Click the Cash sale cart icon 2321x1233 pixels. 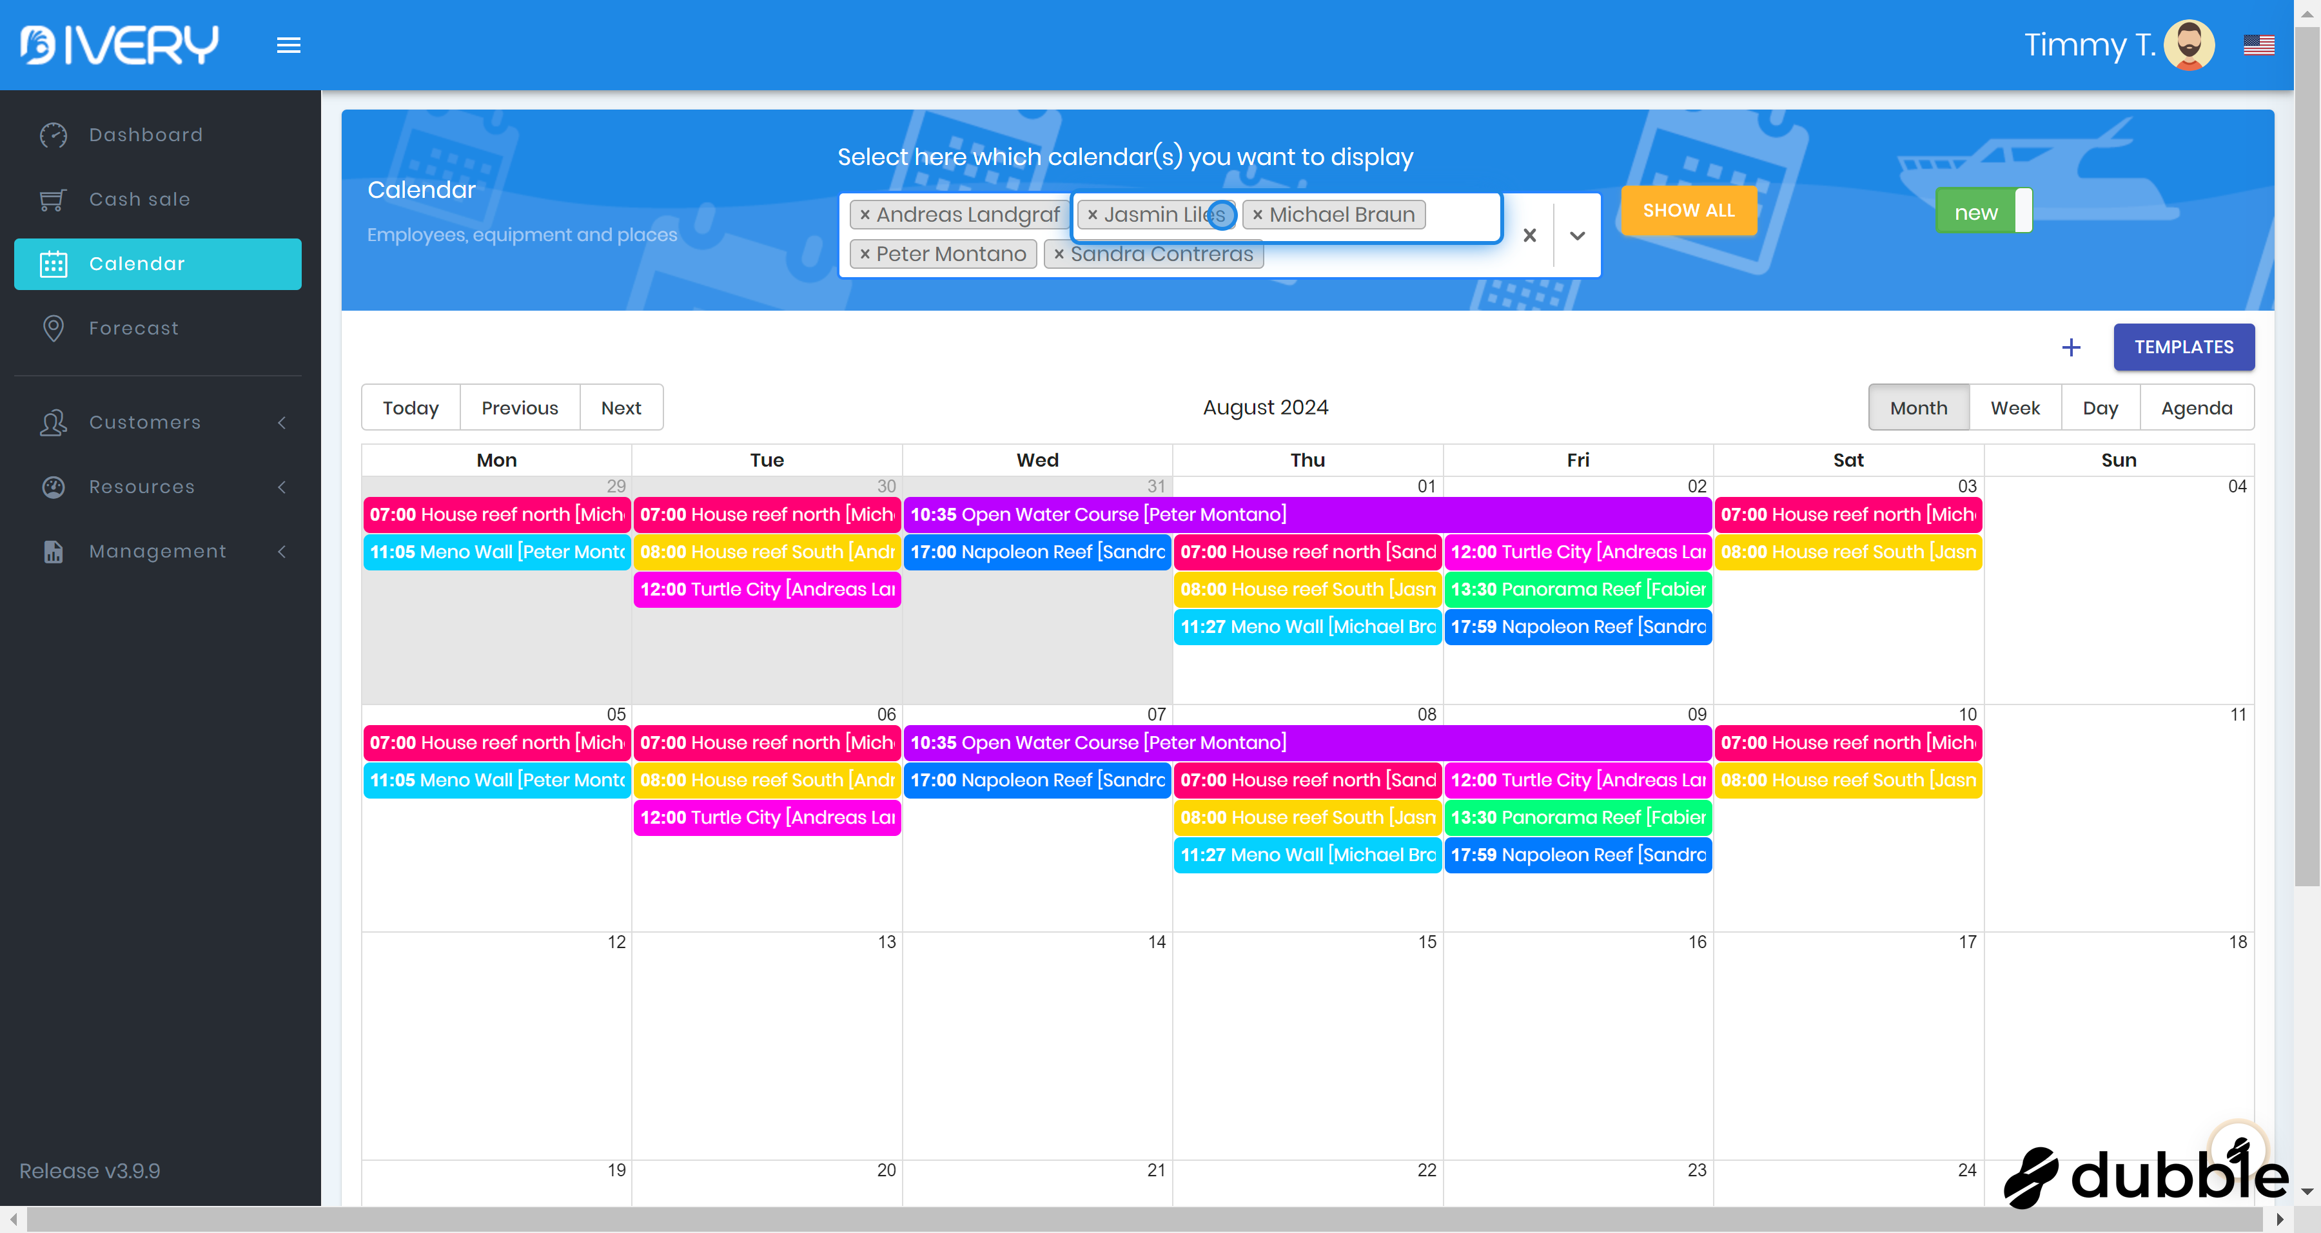click(53, 199)
